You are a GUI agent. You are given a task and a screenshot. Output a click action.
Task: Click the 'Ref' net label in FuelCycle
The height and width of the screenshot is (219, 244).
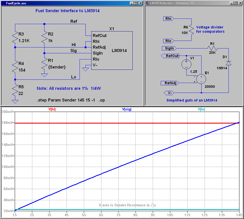click(74, 21)
